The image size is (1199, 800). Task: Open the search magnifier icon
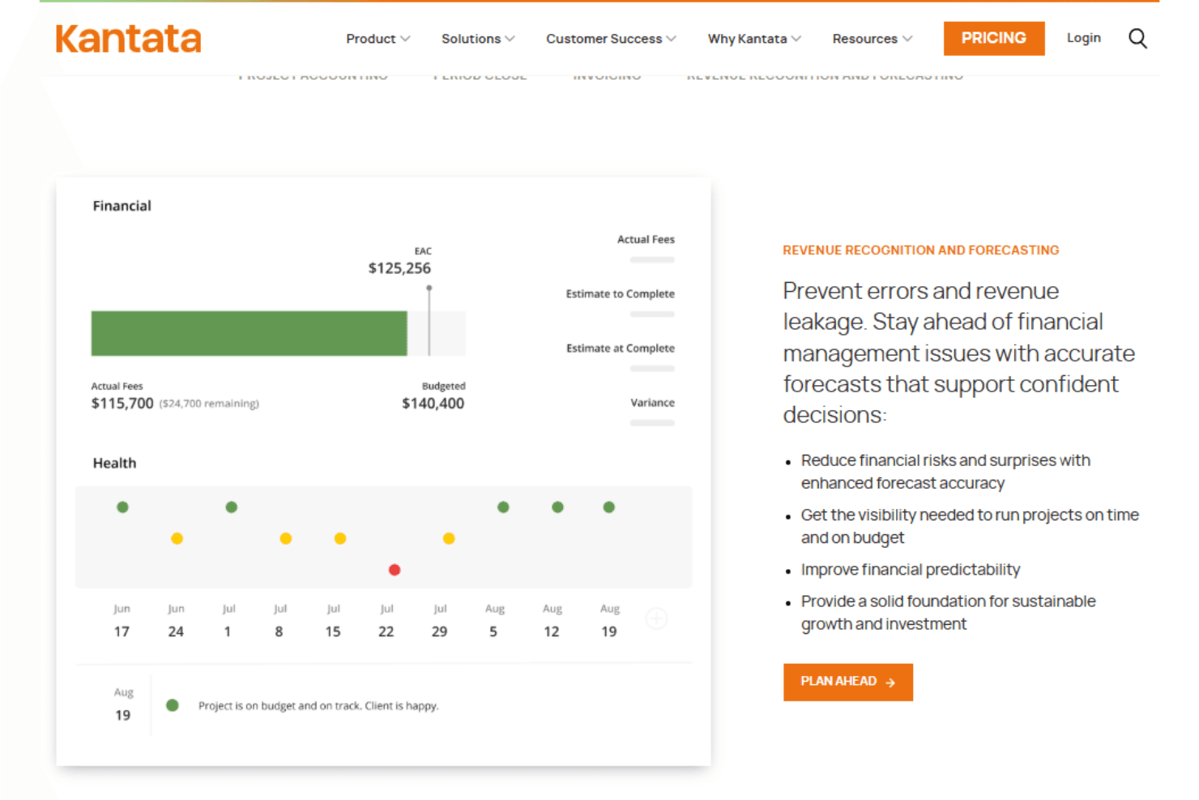click(x=1137, y=38)
